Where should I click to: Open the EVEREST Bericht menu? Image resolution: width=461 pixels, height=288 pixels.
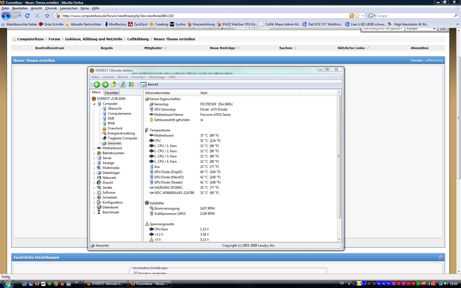click(123, 77)
